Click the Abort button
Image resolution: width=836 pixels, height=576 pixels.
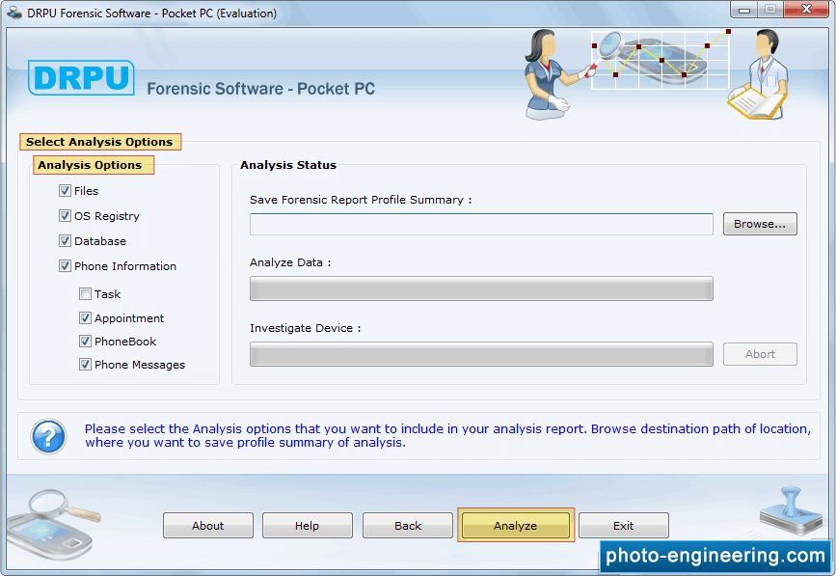point(760,354)
